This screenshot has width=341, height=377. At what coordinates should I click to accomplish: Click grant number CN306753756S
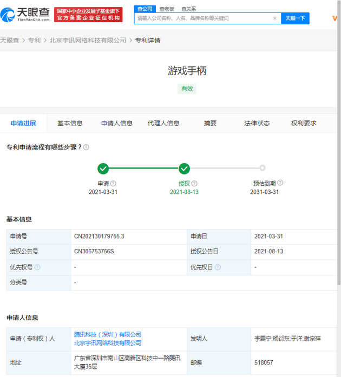(x=94, y=252)
